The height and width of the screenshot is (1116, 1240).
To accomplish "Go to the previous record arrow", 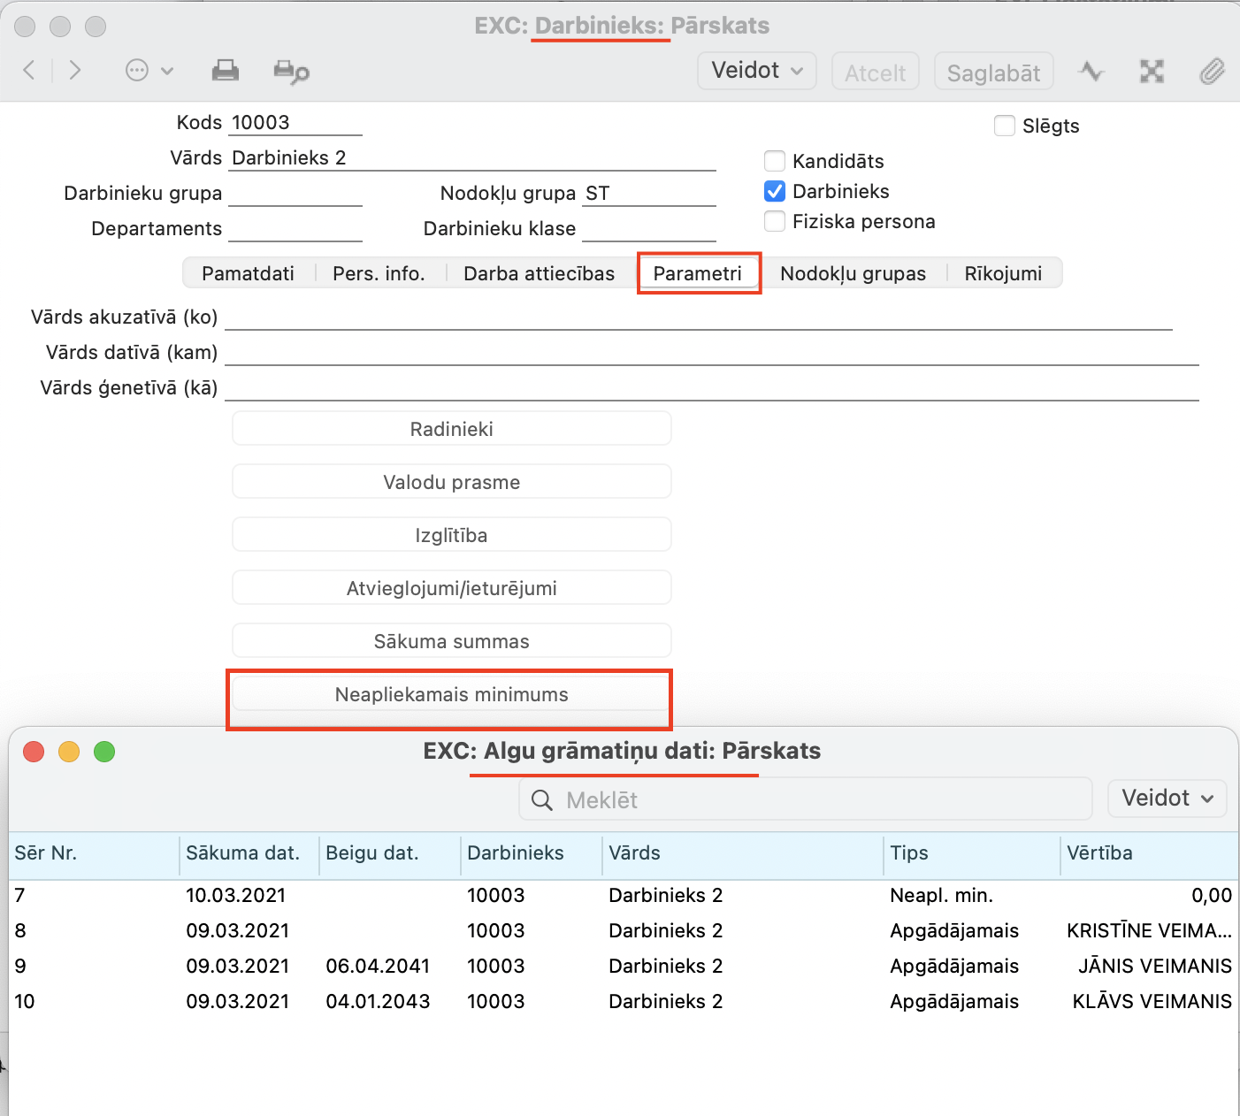I will pos(29,71).
